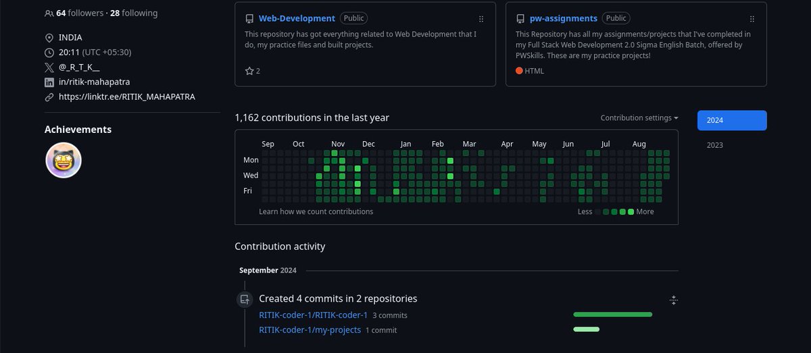Open Learn how we count contributions
This screenshot has height=353, width=811.
click(316, 211)
